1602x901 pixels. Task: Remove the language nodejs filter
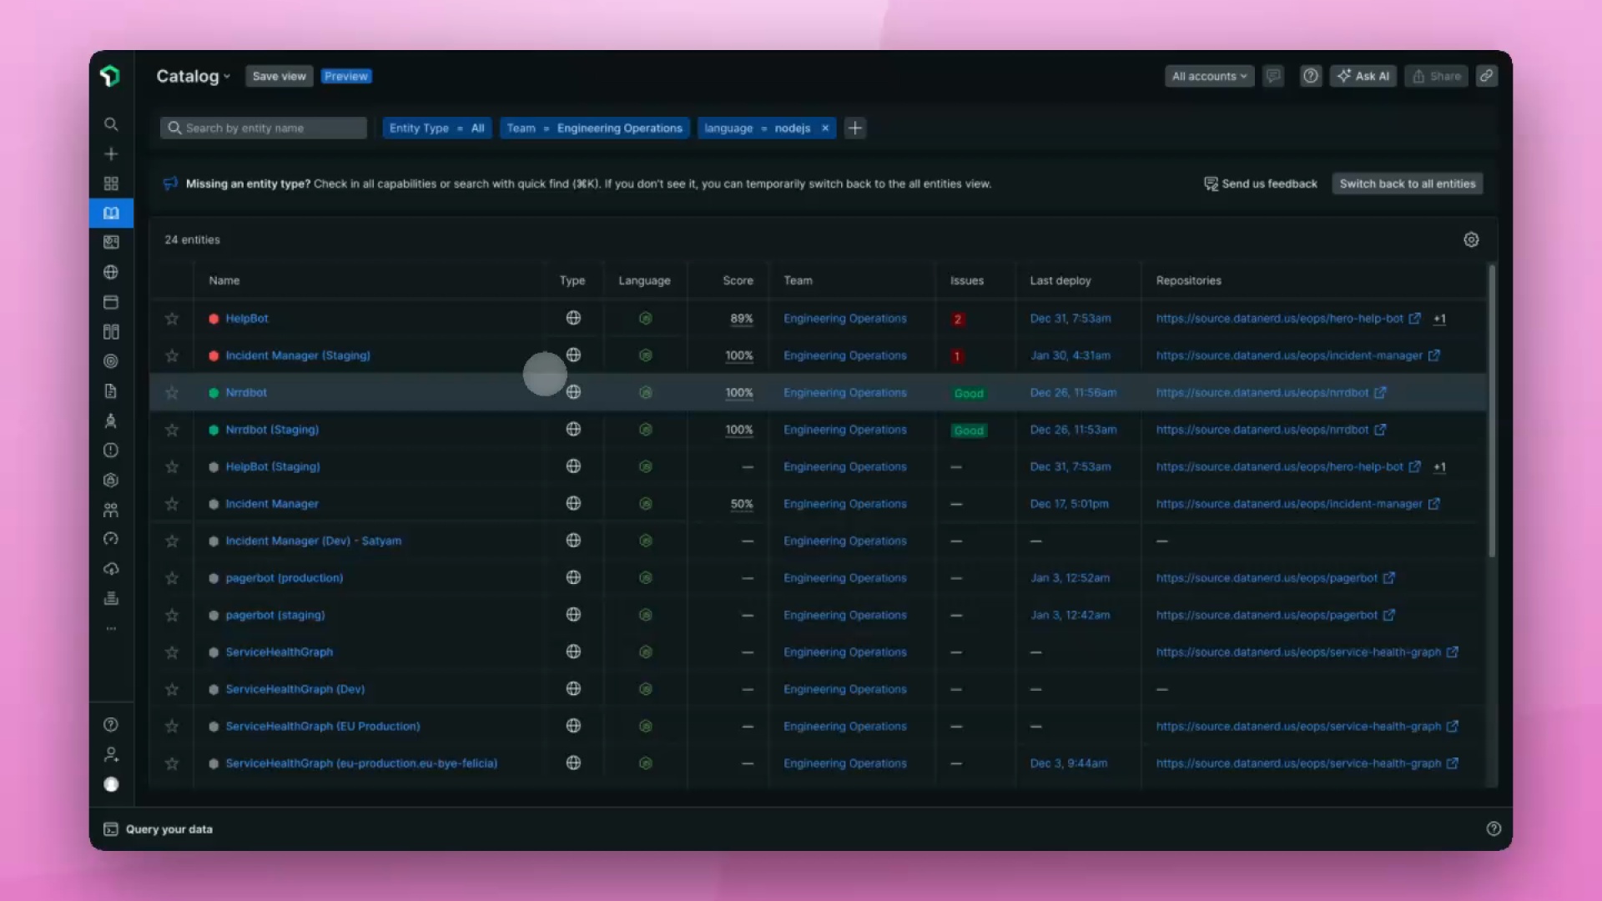coord(825,128)
